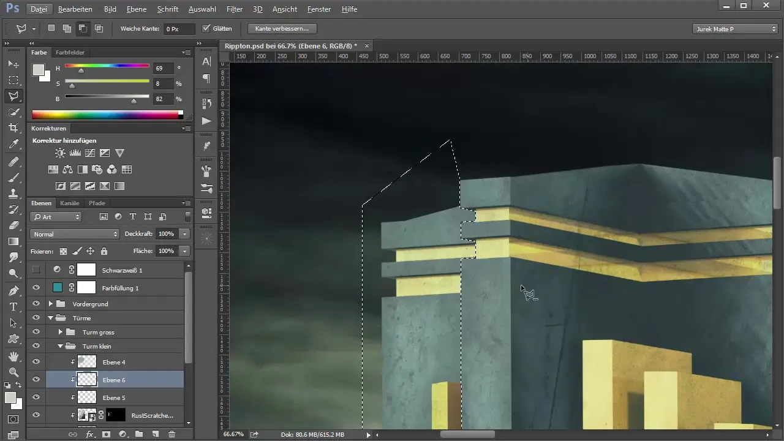Add a Brightness/Contrast adjustment
Image resolution: width=784 pixels, height=441 pixels.
pos(60,153)
